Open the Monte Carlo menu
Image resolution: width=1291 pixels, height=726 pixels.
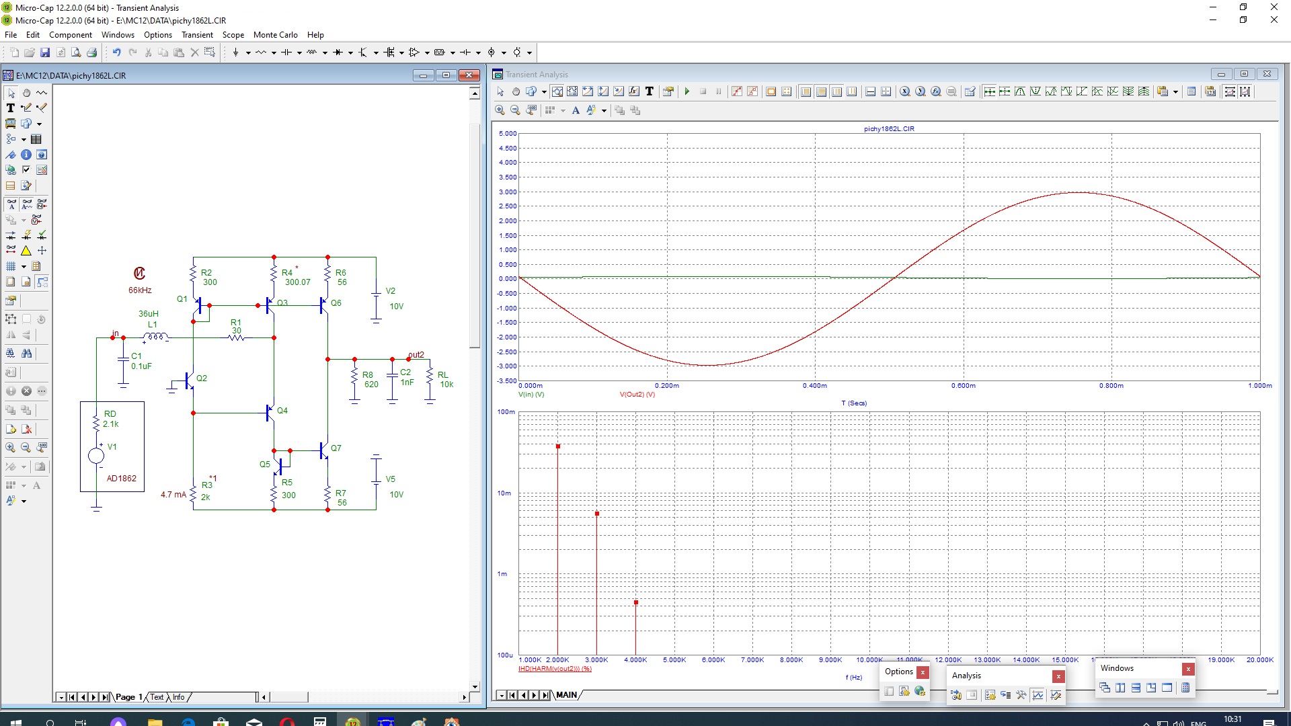click(275, 35)
